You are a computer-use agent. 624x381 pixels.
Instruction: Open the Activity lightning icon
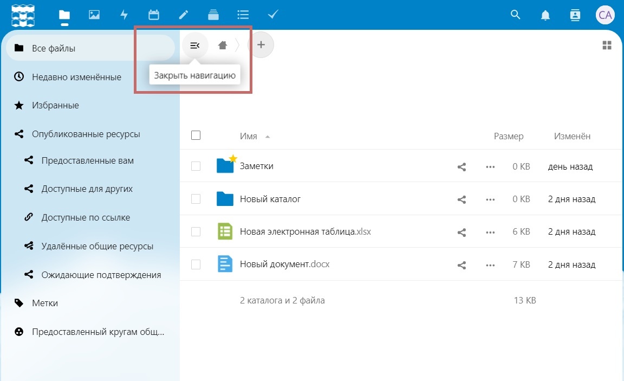(x=124, y=15)
